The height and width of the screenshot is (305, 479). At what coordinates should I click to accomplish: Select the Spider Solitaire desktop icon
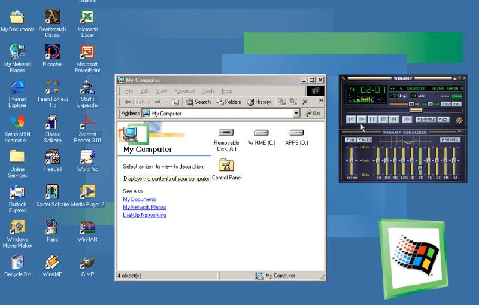[53, 196]
